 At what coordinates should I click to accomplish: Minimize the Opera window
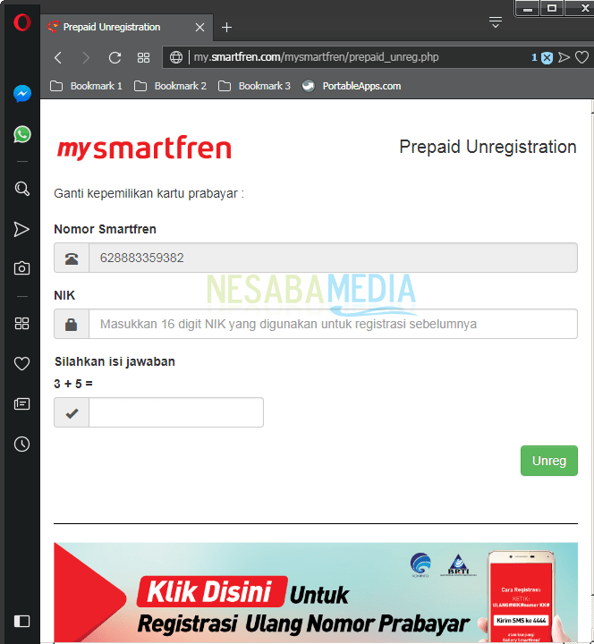pyautogui.click(x=528, y=8)
